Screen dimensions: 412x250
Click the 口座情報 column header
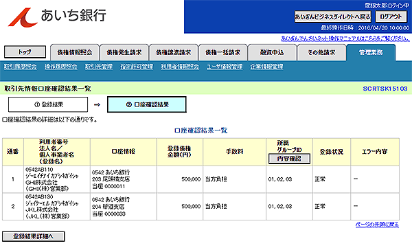(123, 152)
